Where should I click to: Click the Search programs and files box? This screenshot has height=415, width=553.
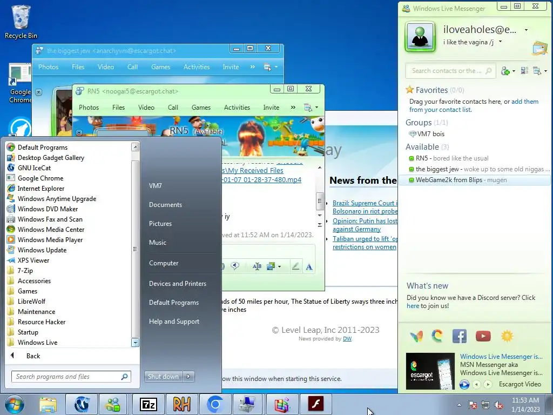tap(71, 377)
